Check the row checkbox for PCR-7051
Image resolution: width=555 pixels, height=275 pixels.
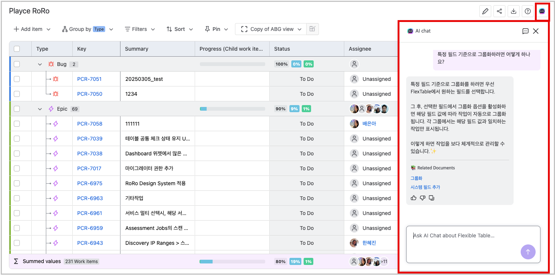(x=16, y=79)
